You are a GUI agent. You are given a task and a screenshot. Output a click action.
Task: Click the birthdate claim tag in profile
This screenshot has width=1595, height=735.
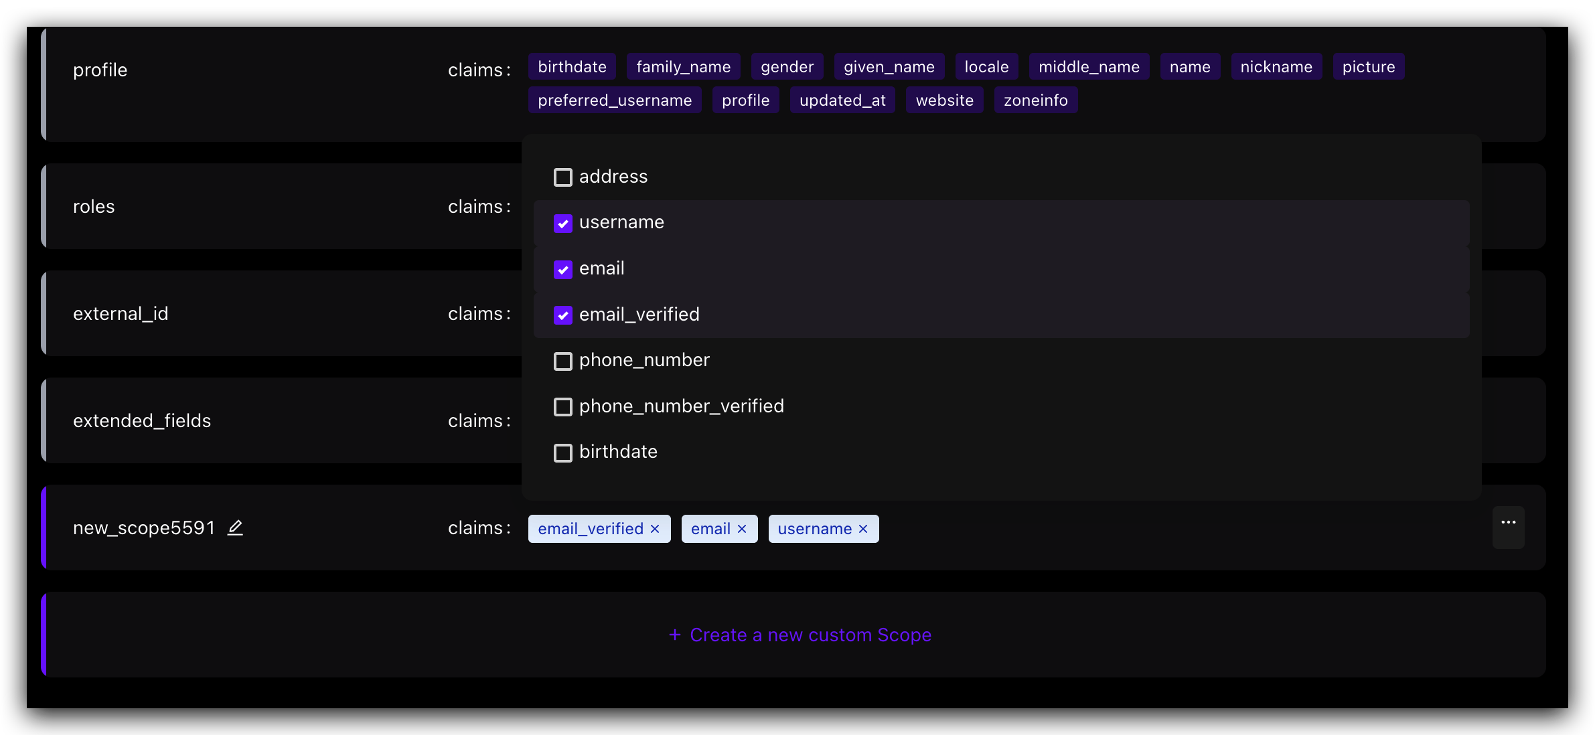point(572,66)
